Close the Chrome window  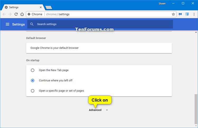[193, 3]
